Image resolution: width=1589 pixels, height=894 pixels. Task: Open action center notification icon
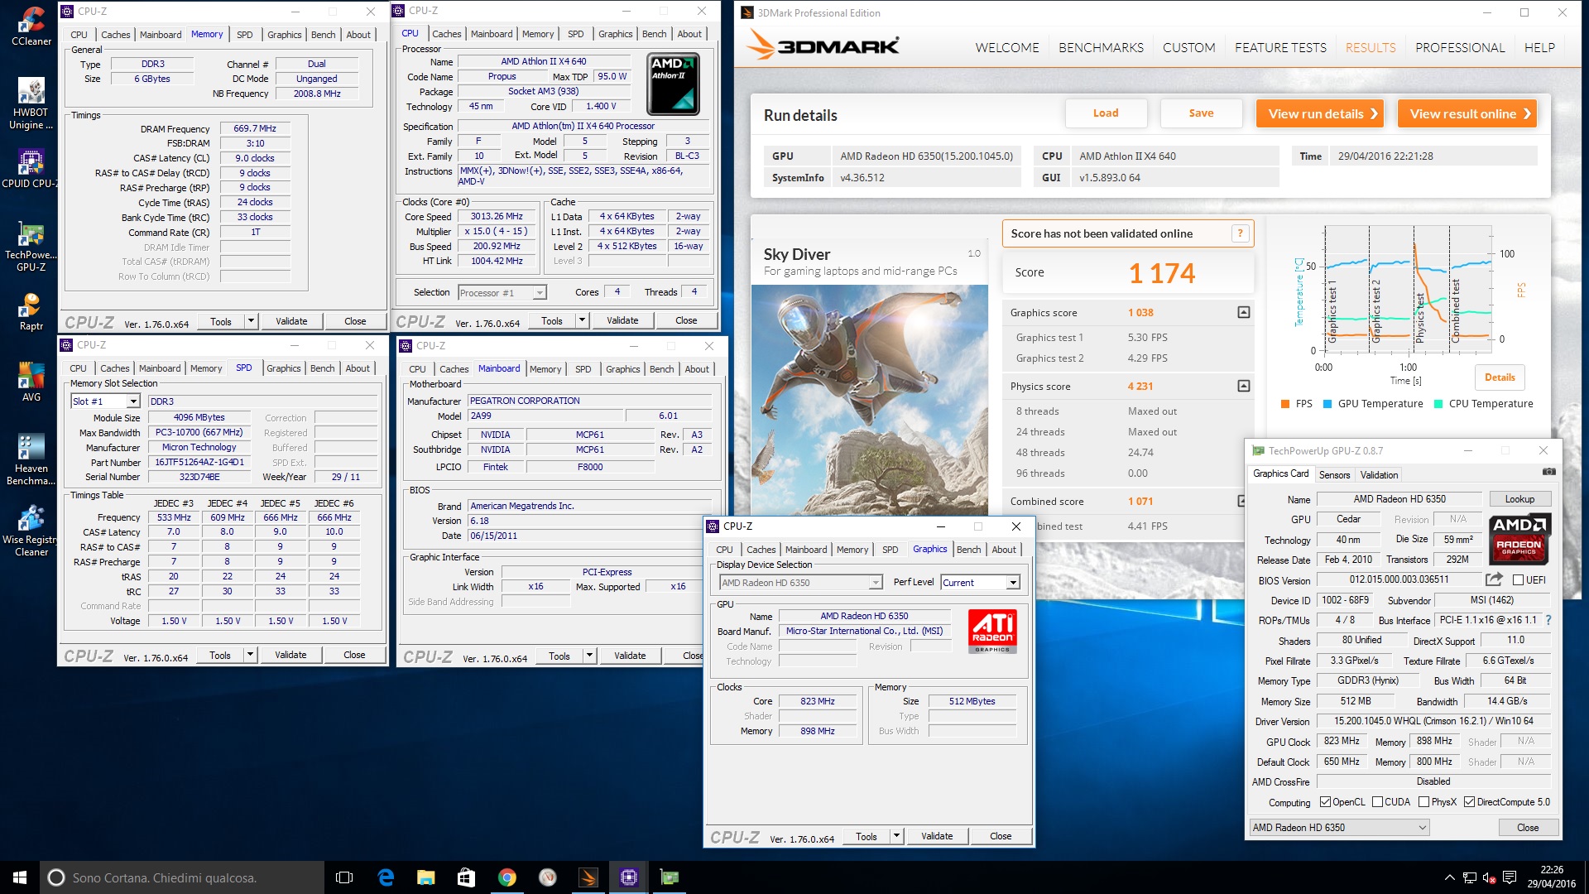(x=1510, y=877)
